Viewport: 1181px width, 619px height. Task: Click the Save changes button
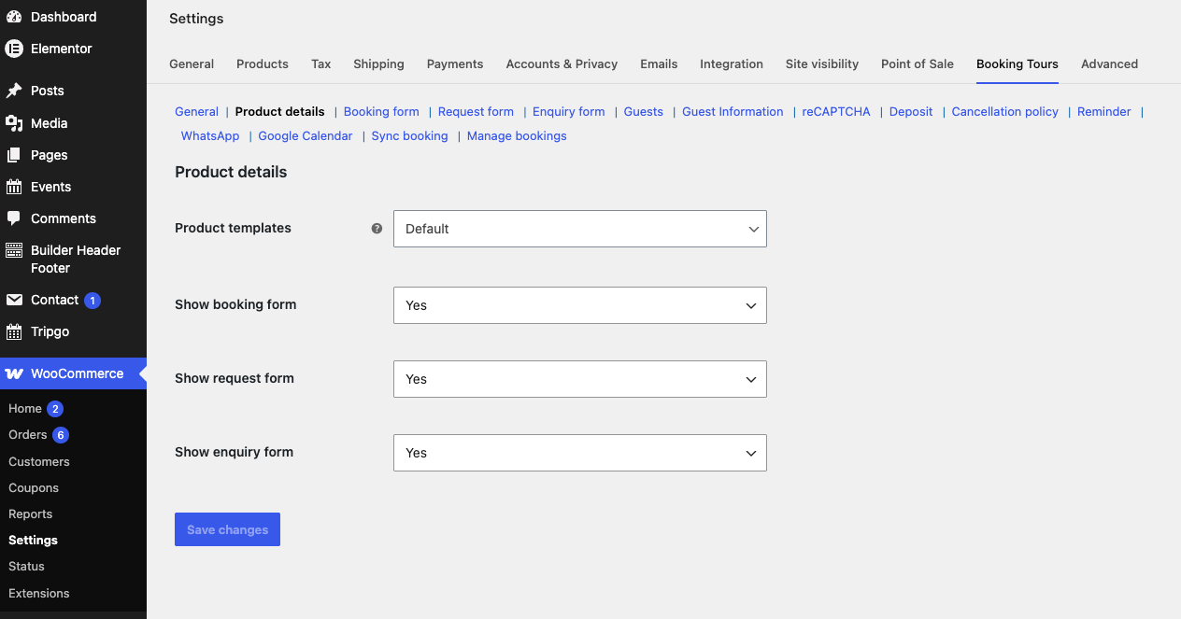pos(227,529)
